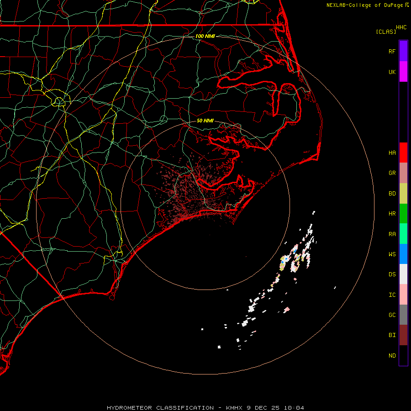Image resolution: width=411 pixels, height=411 pixels.
Task: Click the HHC product label
Action: click(x=401, y=27)
